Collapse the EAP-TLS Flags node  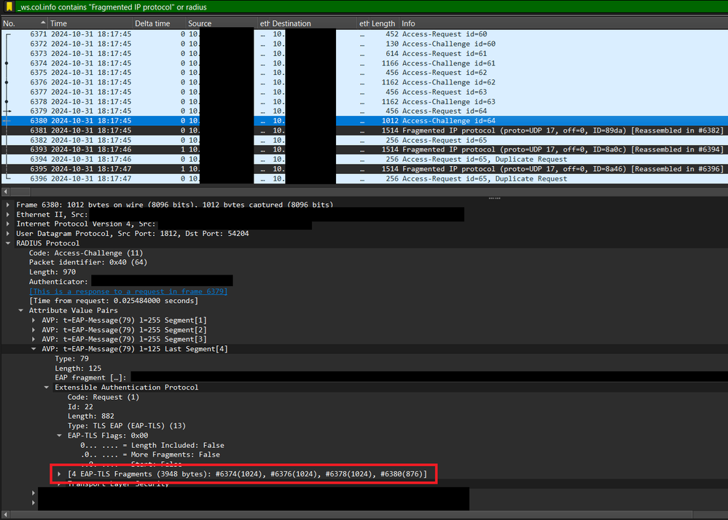coord(60,436)
